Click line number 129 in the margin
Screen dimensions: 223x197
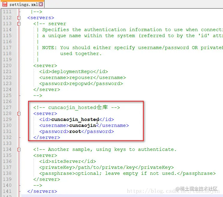coord(7,119)
